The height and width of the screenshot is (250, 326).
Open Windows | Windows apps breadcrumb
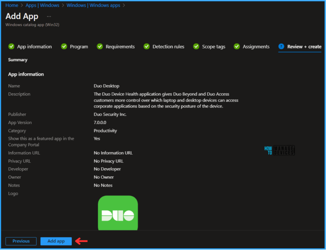(93, 5)
